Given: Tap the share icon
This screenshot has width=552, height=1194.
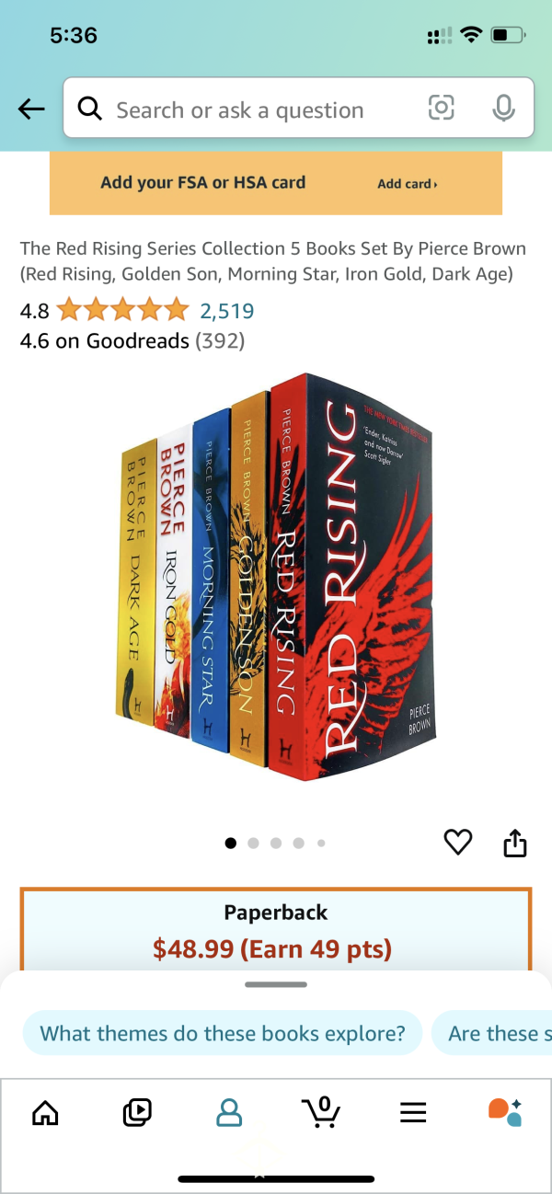Looking at the screenshot, I should 515,842.
